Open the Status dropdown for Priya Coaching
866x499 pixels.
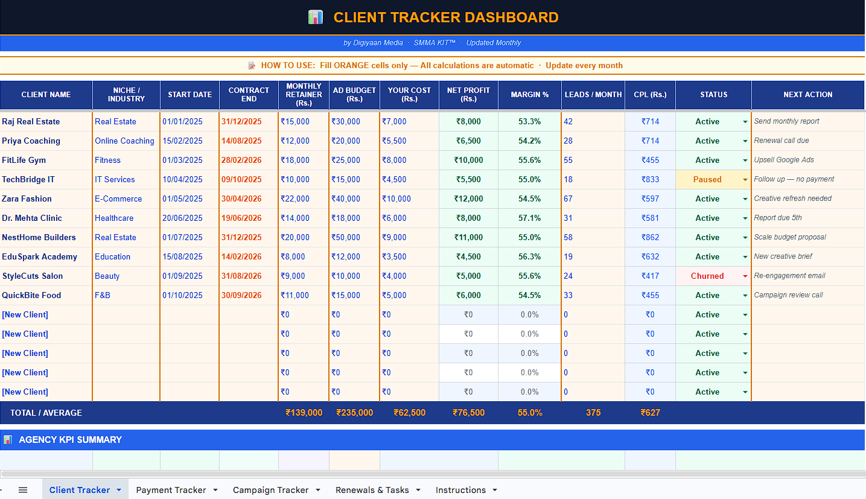(x=745, y=141)
